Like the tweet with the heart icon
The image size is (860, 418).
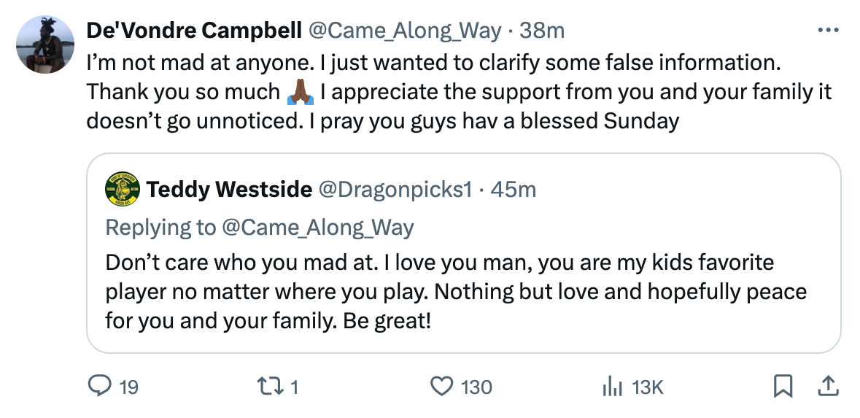[442, 387]
